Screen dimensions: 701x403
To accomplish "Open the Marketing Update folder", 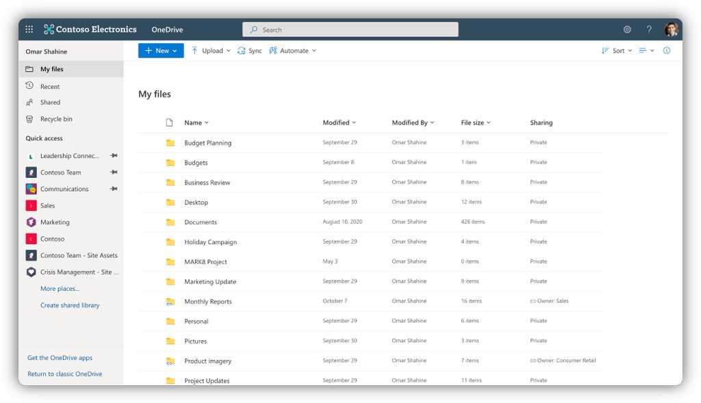I will point(210,281).
